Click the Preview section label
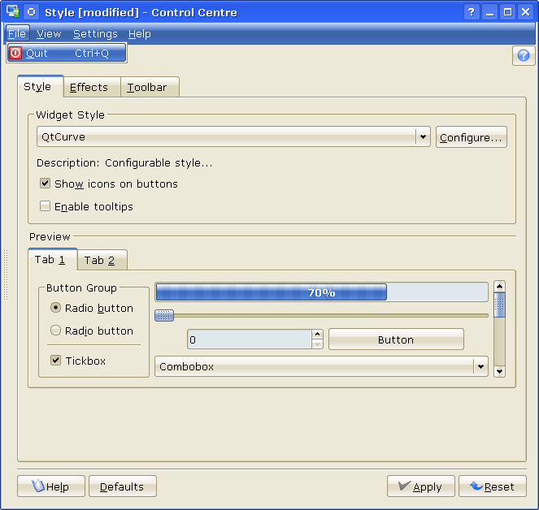This screenshot has height=510, width=539. coord(50,236)
